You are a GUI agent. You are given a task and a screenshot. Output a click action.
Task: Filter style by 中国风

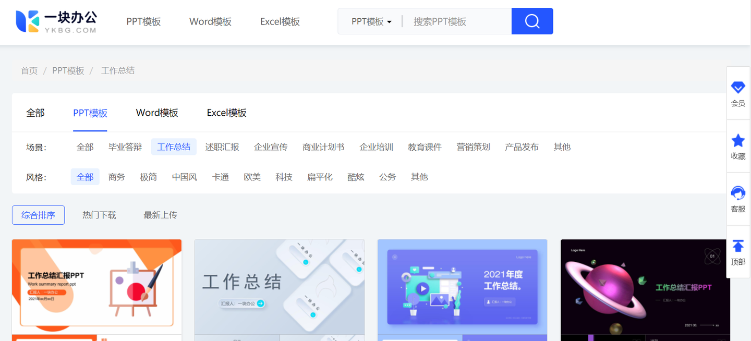[185, 177]
